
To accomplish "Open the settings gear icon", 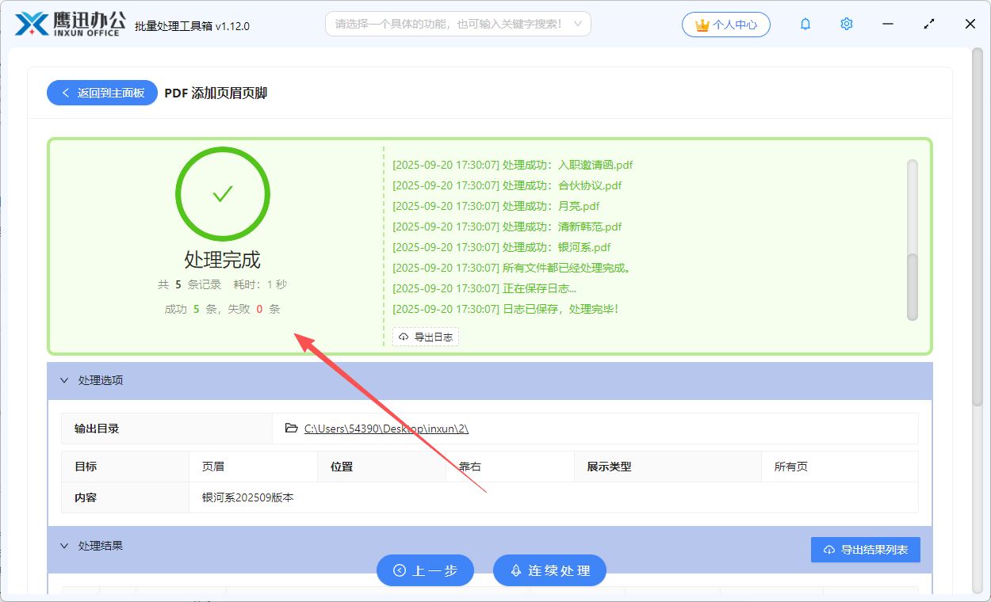I will click(x=846, y=24).
